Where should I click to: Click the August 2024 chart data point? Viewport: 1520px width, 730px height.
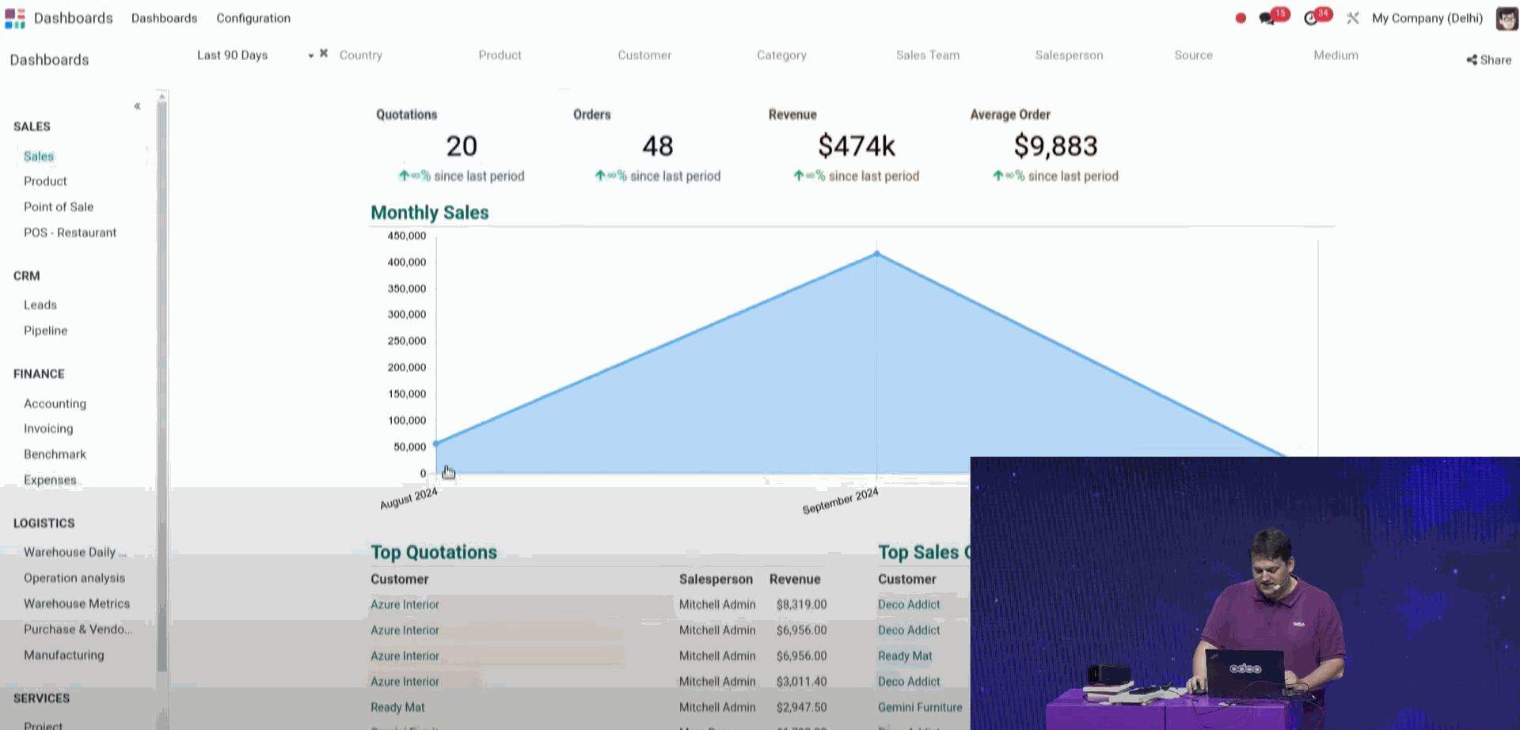click(x=436, y=444)
